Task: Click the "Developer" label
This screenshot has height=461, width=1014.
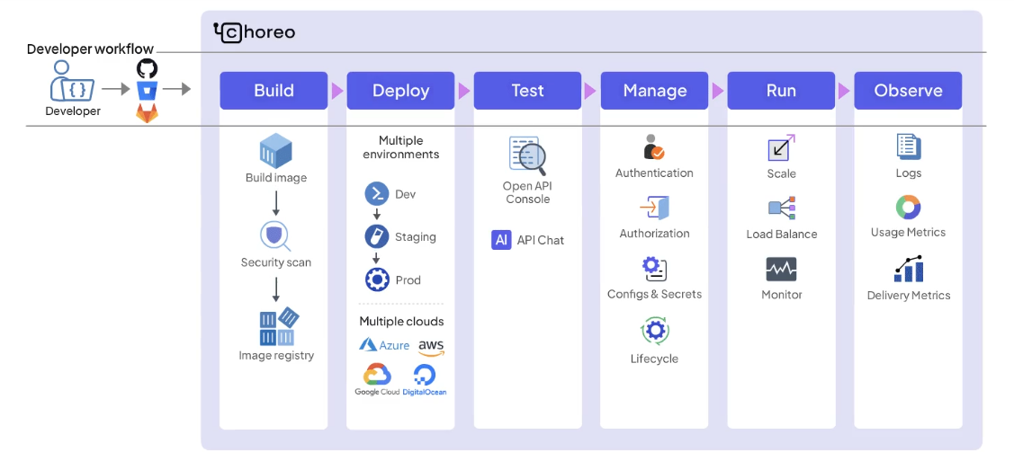Action: tap(73, 111)
